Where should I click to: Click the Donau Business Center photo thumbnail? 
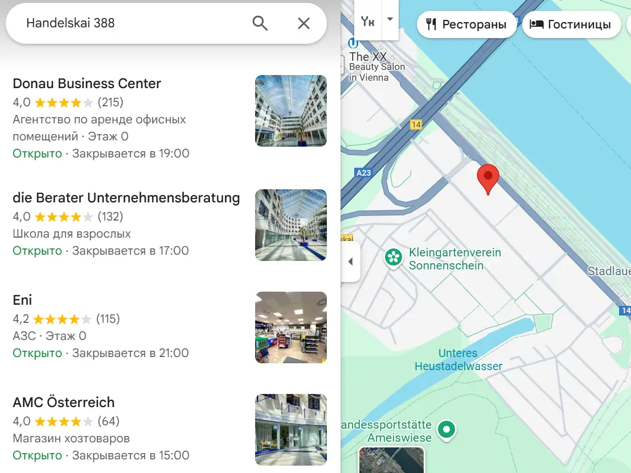pyautogui.click(x=290, y=111)
